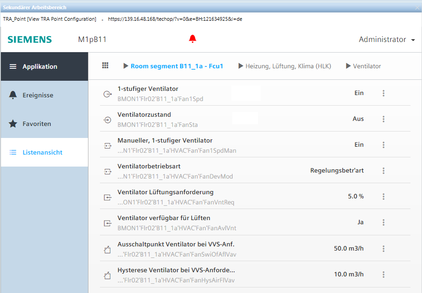The image size is (422, 293).
Task: Click the hamburger icon beside Applikation
Action: tap(13, 66)
